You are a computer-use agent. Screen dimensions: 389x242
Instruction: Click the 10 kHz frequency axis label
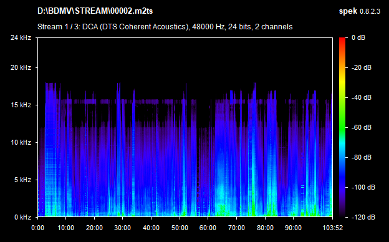pos(21,142)
